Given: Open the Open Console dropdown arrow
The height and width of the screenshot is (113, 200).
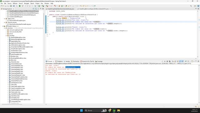Looking at the screenshot, I should pyautogui.click(x=194, y=62).
